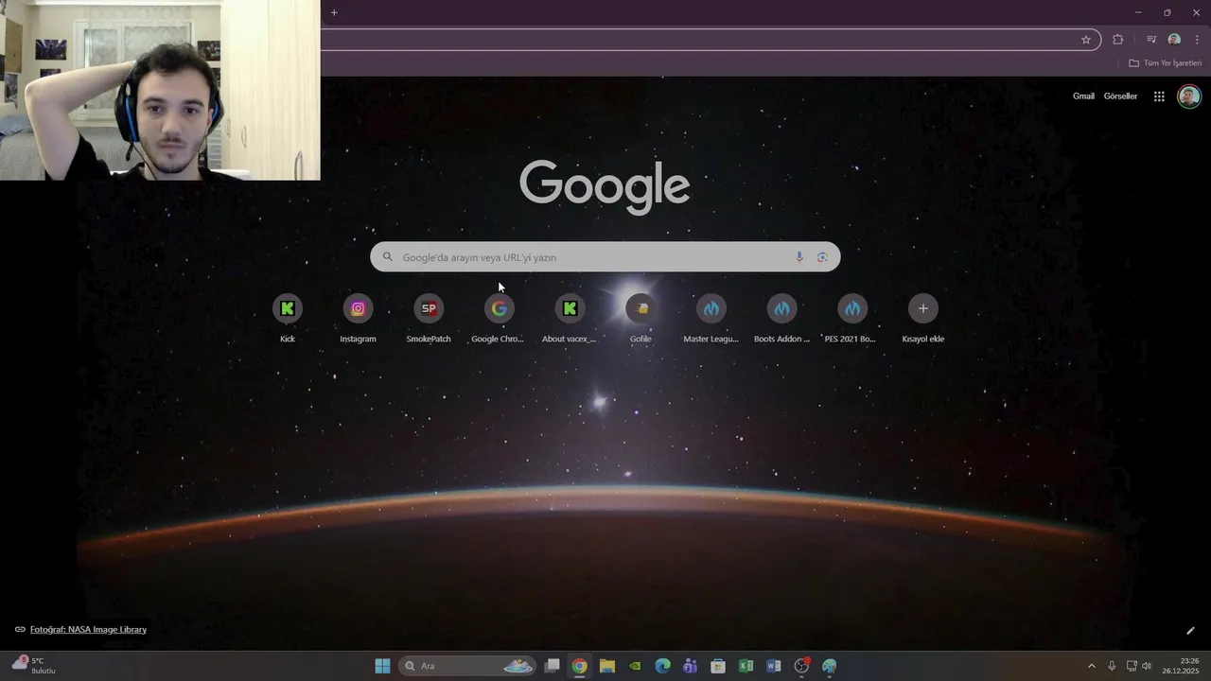This screenshot has width=1211, height=681.
Task: Open the Master League shortcut
Action: coord(711,318)
